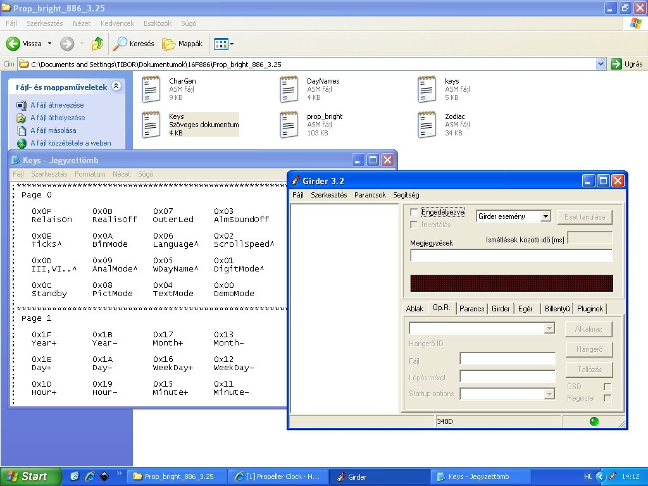
Task: Switch to the Pluginok tab
Action: click(x=590, y=309)
